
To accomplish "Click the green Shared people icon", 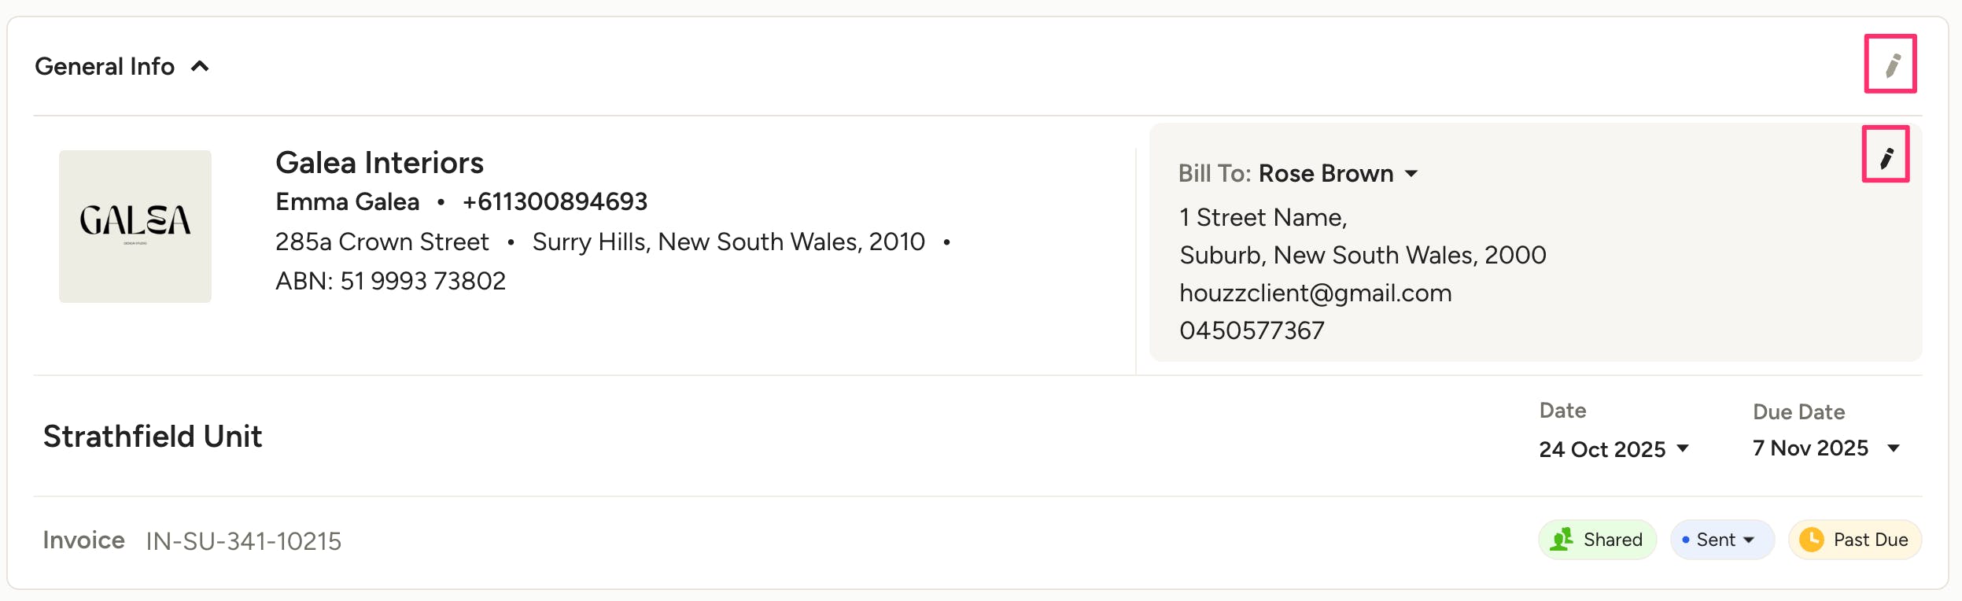I will pos(1561,540).
